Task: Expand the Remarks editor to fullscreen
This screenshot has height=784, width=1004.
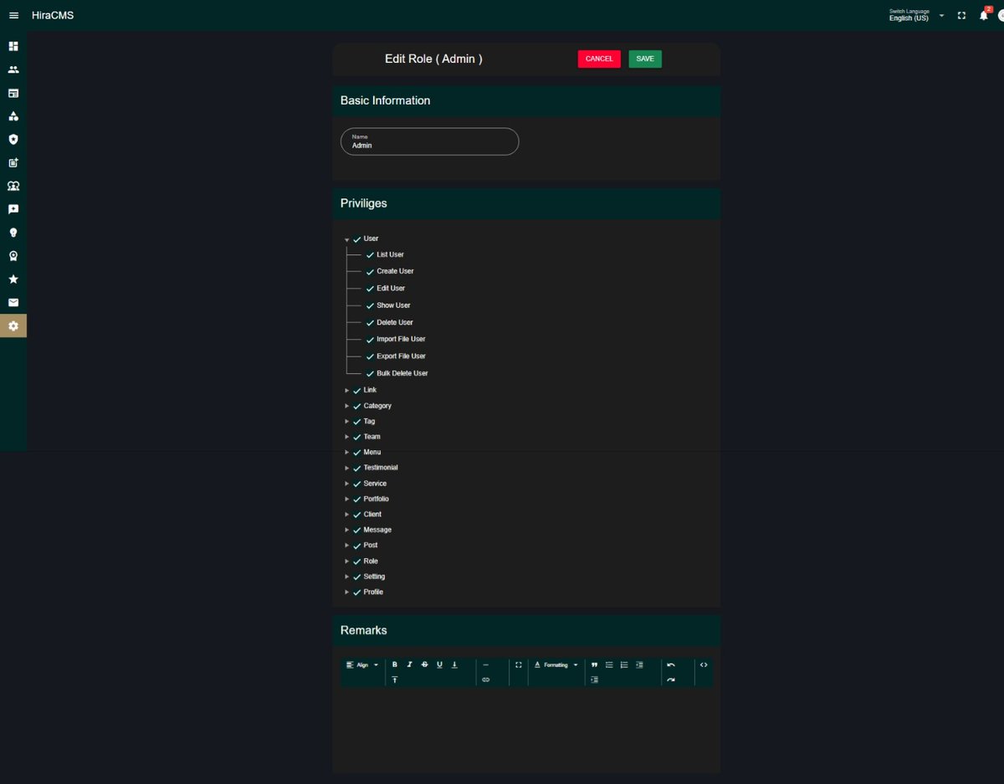Action: [x=519, y=665]
